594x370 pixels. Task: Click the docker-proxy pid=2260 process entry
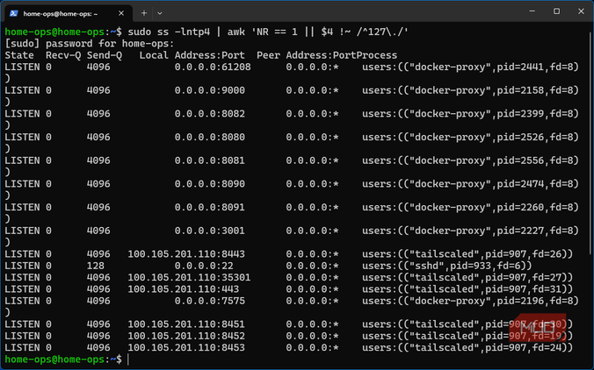[470, 208]
